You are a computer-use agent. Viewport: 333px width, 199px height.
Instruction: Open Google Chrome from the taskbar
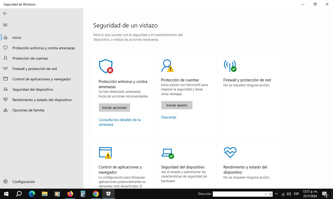(x=96, y=194)
